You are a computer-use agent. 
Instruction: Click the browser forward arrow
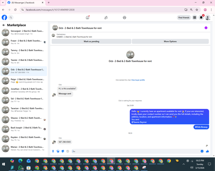coord(9,10)
